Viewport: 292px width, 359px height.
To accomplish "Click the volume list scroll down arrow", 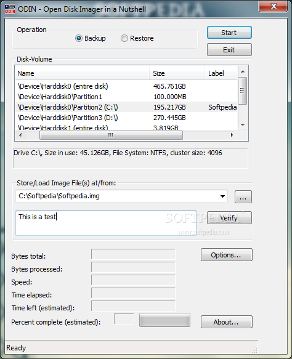I will [x=243, y=125].
